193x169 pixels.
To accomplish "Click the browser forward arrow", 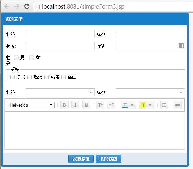I will click(17, 6).
